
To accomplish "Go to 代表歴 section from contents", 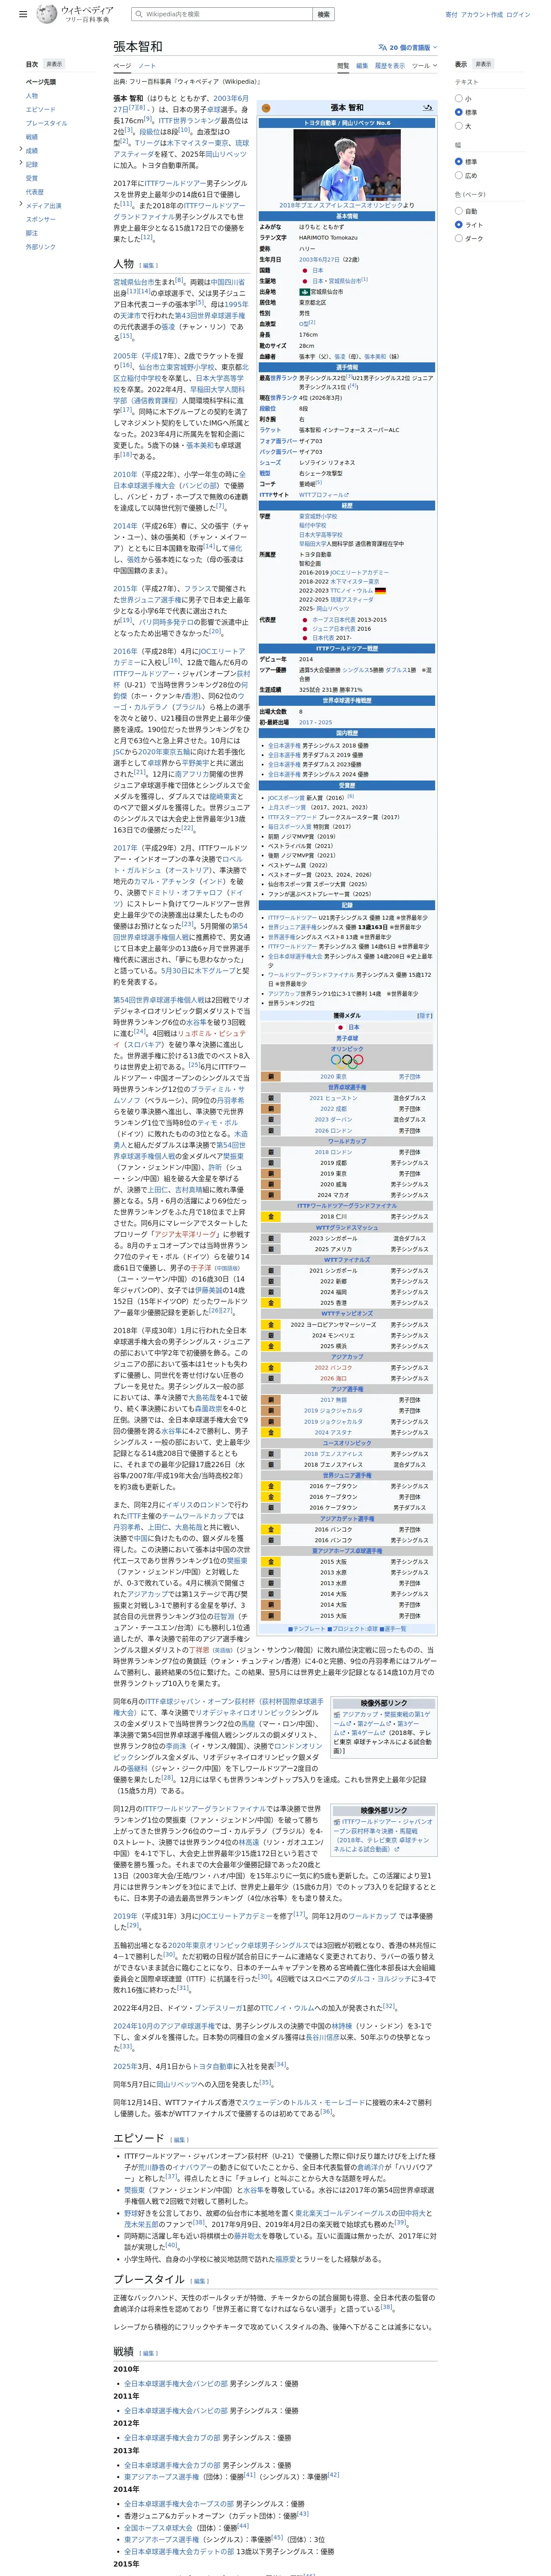I will pos(35,192).
